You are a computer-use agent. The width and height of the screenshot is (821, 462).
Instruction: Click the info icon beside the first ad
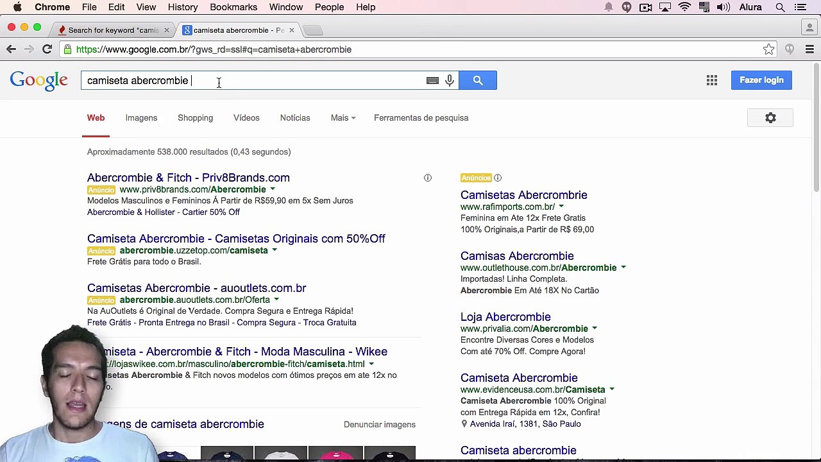point(428,178)
